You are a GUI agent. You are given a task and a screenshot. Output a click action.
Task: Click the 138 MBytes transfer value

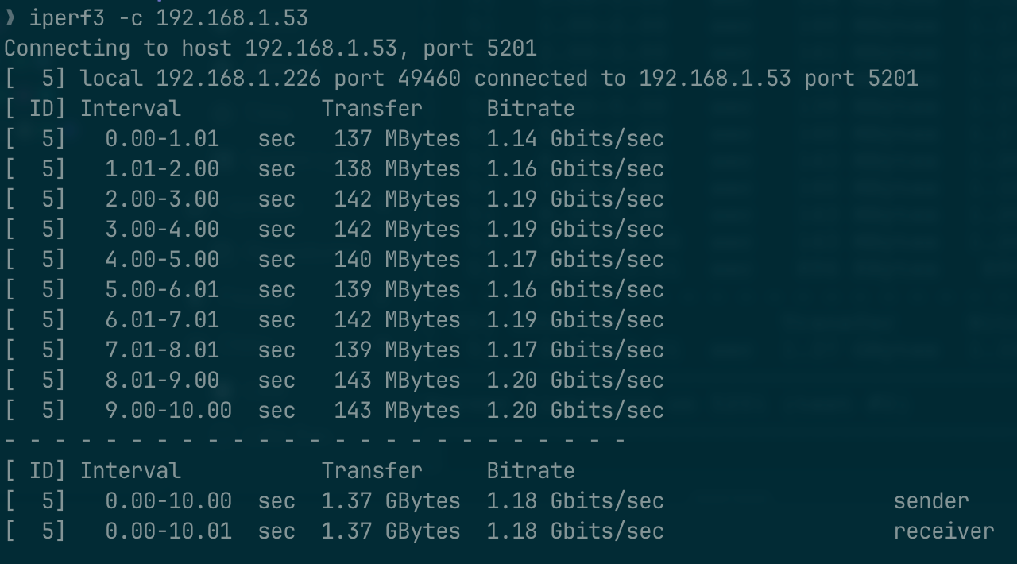coord(396,168)
